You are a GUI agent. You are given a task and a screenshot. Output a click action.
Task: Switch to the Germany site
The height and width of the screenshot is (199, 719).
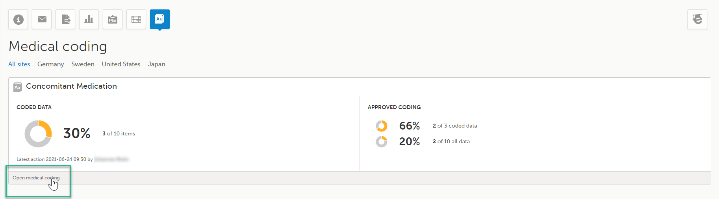coord(50,64)
